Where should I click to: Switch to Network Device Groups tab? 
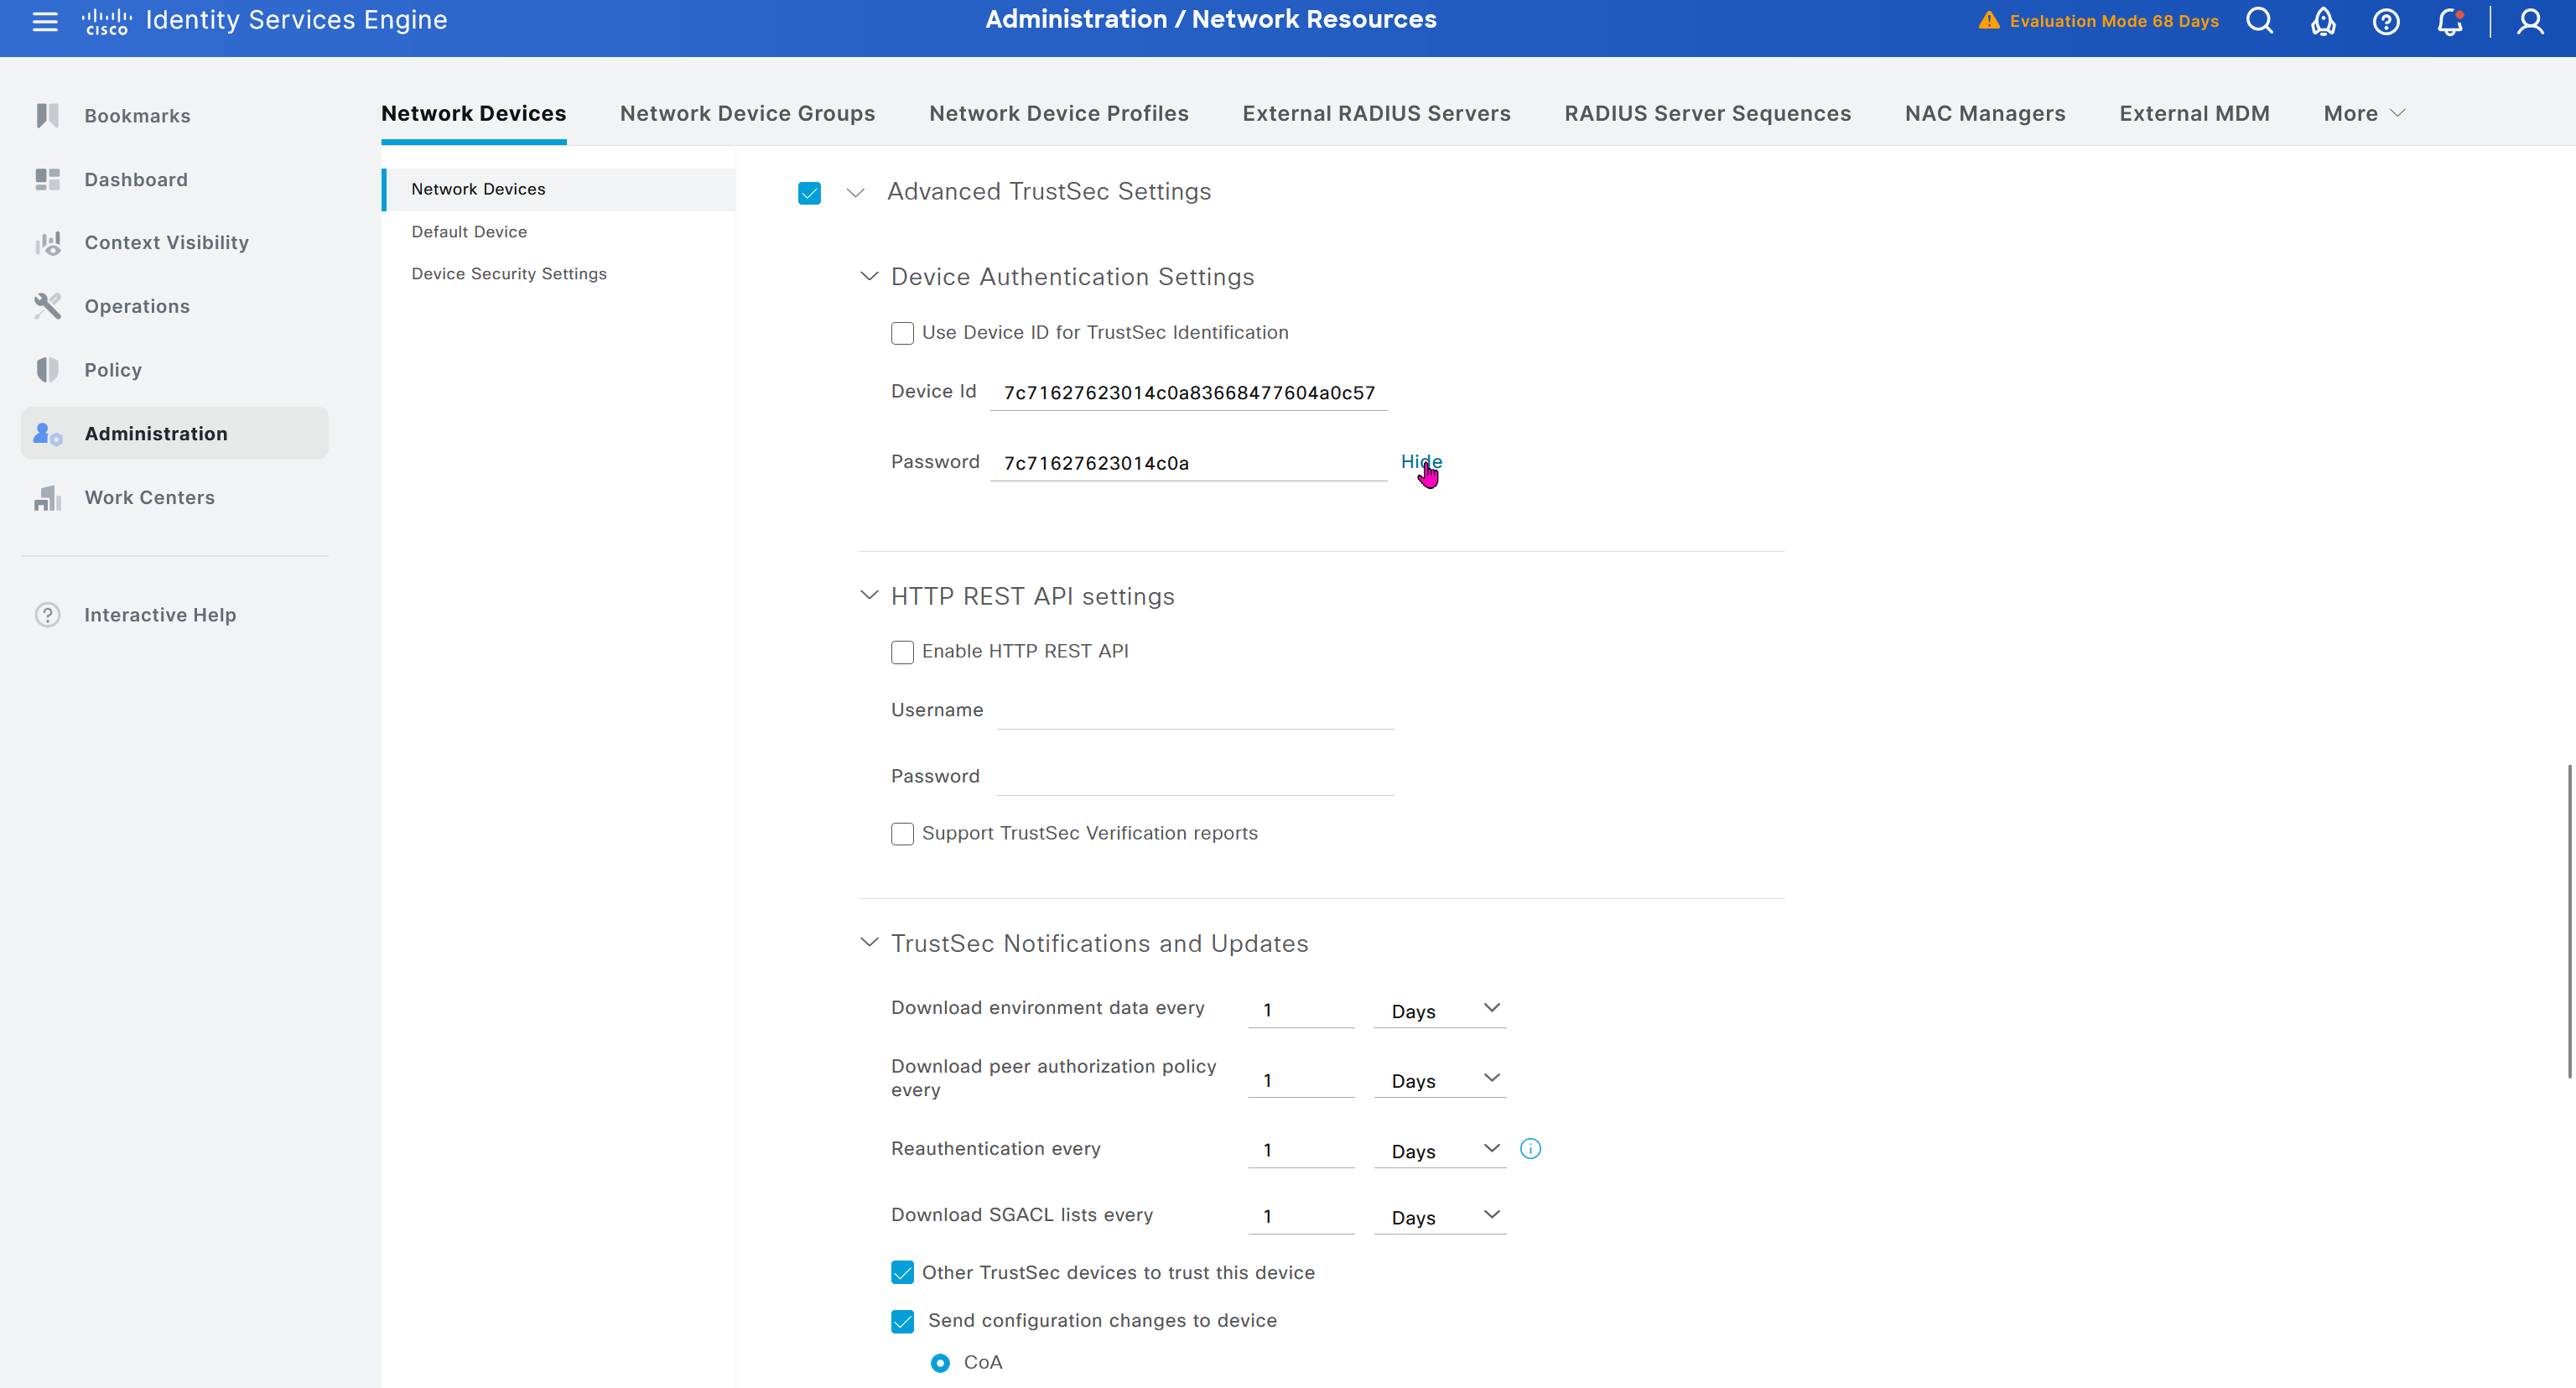pos(747,113)
